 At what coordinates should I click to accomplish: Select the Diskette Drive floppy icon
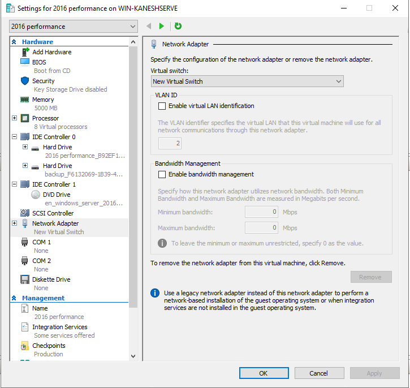(25, 279)
